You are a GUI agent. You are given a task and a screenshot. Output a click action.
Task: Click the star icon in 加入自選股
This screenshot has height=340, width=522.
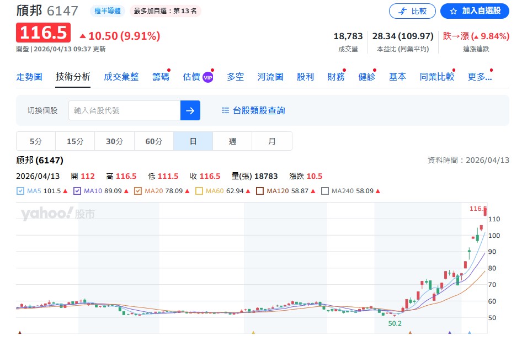click(453, 11)
